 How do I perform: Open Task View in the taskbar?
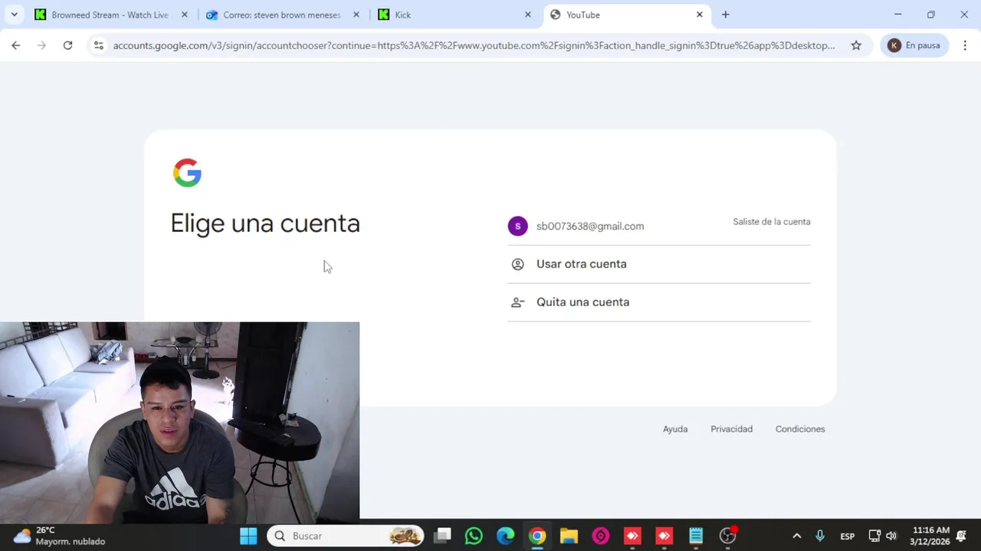pos(442,536)
